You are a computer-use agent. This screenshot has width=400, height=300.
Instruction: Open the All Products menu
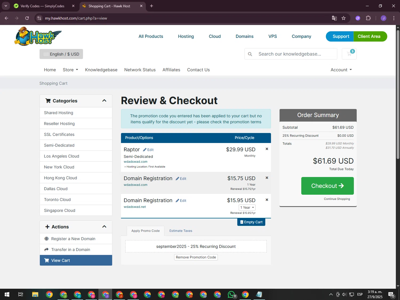151,37
